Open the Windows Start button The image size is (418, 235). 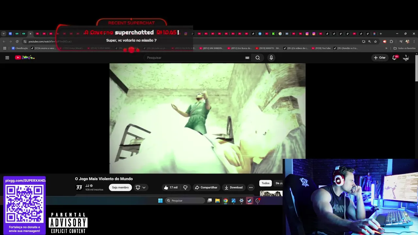[160, 201]
